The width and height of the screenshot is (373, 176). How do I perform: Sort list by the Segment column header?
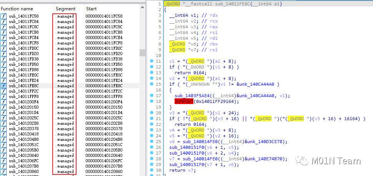65,8
